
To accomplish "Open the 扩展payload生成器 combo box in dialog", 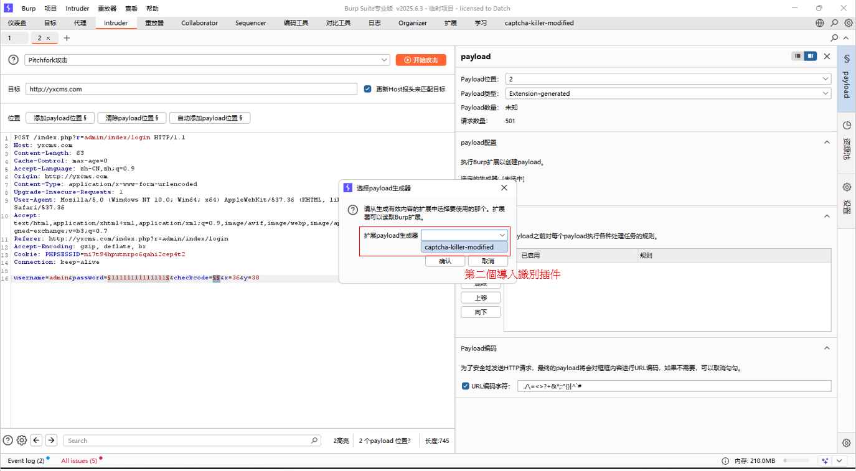I will tap(464, 235).
